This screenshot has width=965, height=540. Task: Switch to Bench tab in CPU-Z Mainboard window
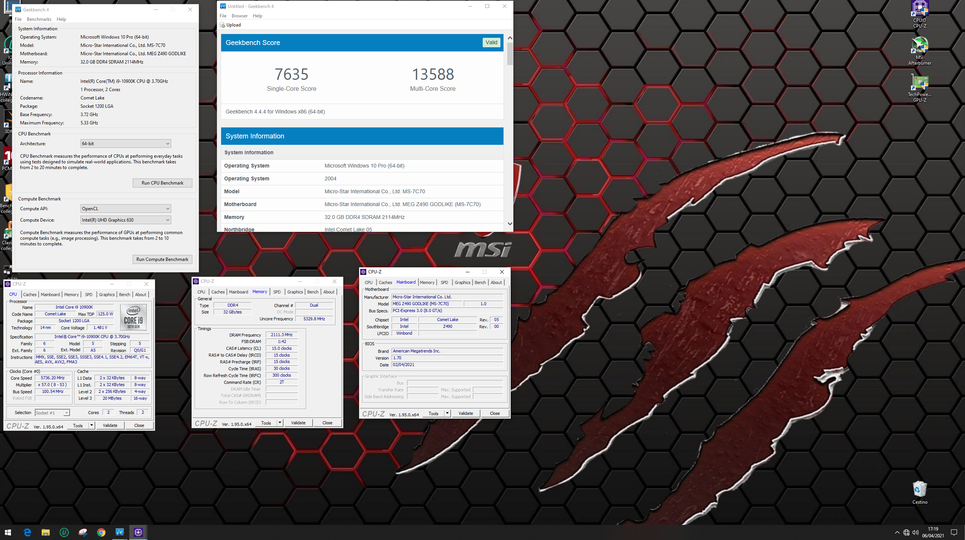tap(480, 282)
